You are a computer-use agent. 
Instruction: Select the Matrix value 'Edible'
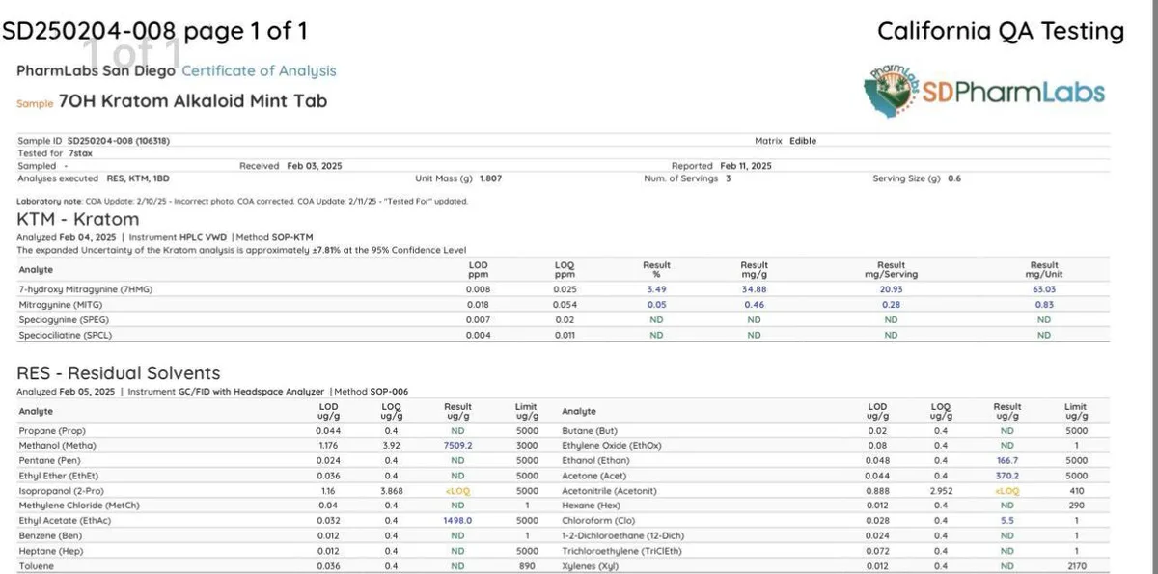coord(803,141)
